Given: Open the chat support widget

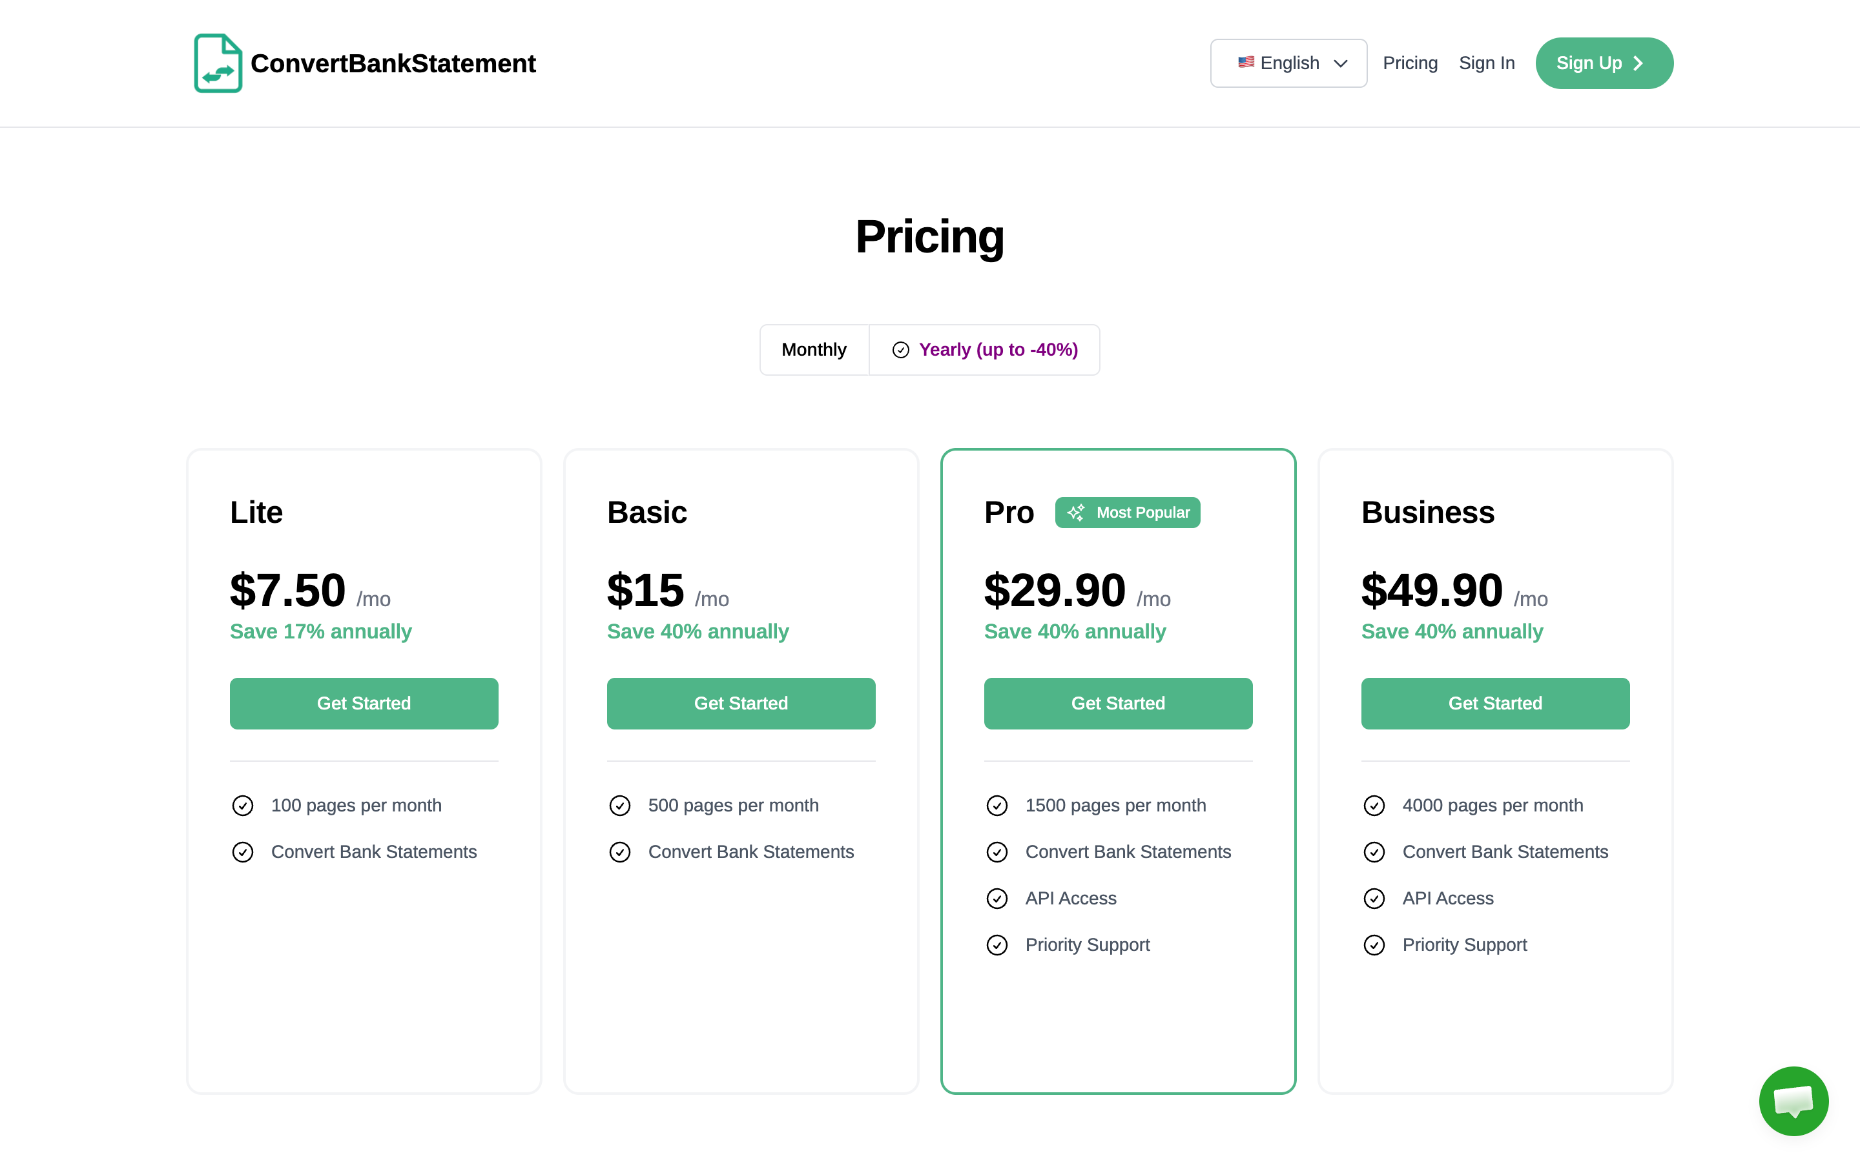Looking at the screenshot, I should tap(1794, 1101).
